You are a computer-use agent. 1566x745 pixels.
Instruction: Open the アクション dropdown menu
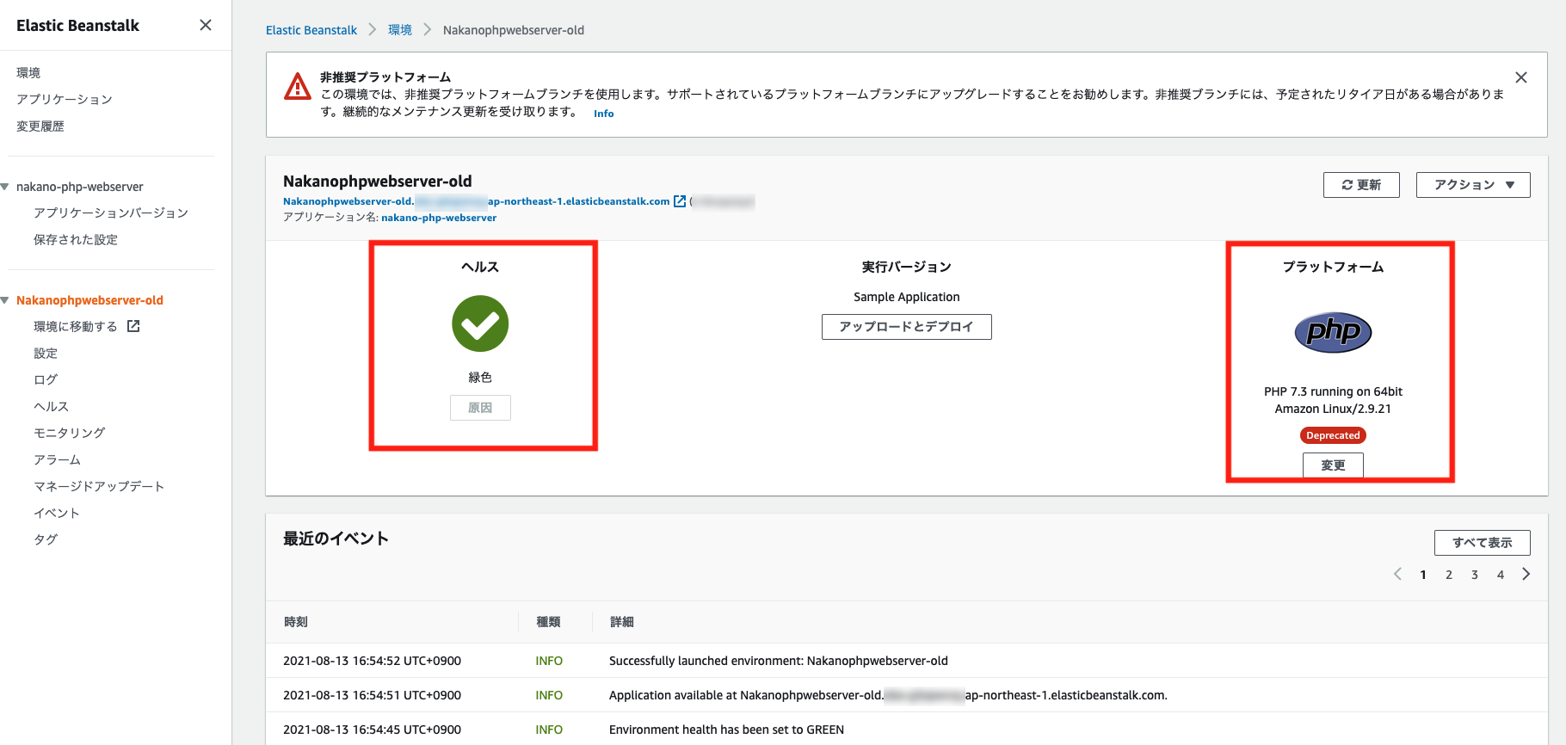[1473, 185]
